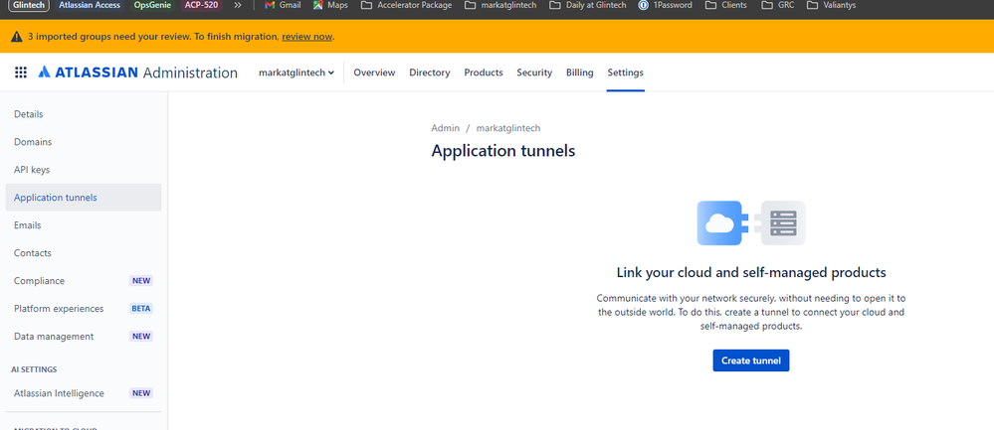Click the Admin breadcrumb link
The height and width of the screenshot is (430, 994).
[x=445, y=128]
